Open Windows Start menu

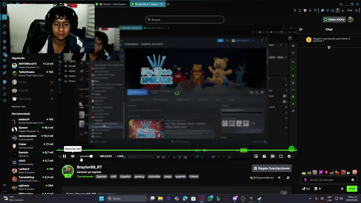pos(102,198)
